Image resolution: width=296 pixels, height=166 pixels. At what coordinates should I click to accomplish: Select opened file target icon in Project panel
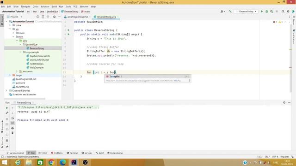click(x=38, y=17)
